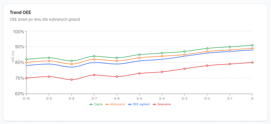This screenshot has height=124, width=271.
Task: Click the Spawanie legend label
Action: [164, 104]
